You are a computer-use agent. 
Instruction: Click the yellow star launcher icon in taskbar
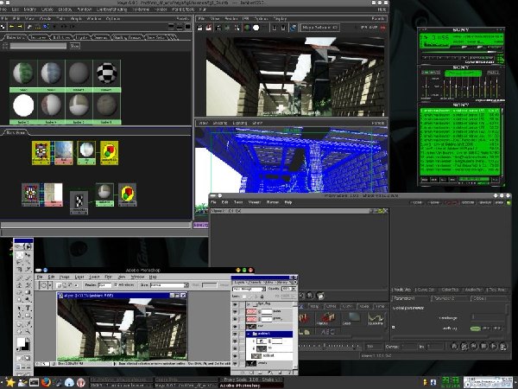click(x=10, y=382)
